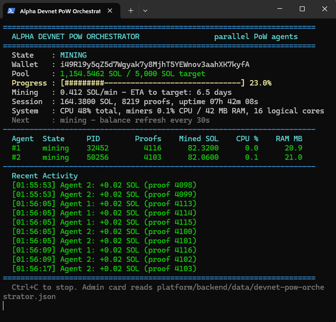Click the terminal input cursor line
This screenshot has width=336, height=322.
3,306
